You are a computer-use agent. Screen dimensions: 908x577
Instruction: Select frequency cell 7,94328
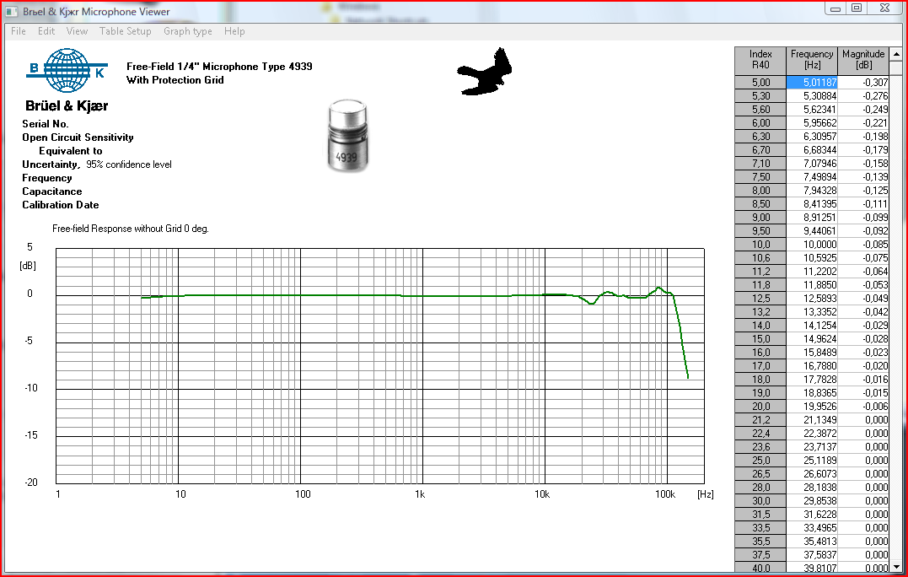pos(812,190)
